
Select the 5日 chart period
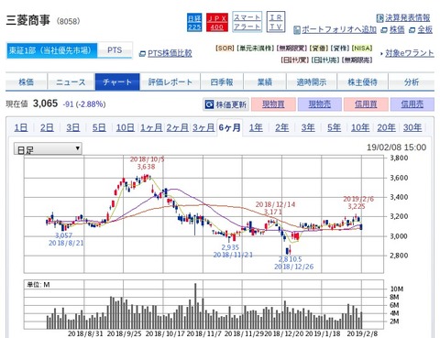point(99,127)
